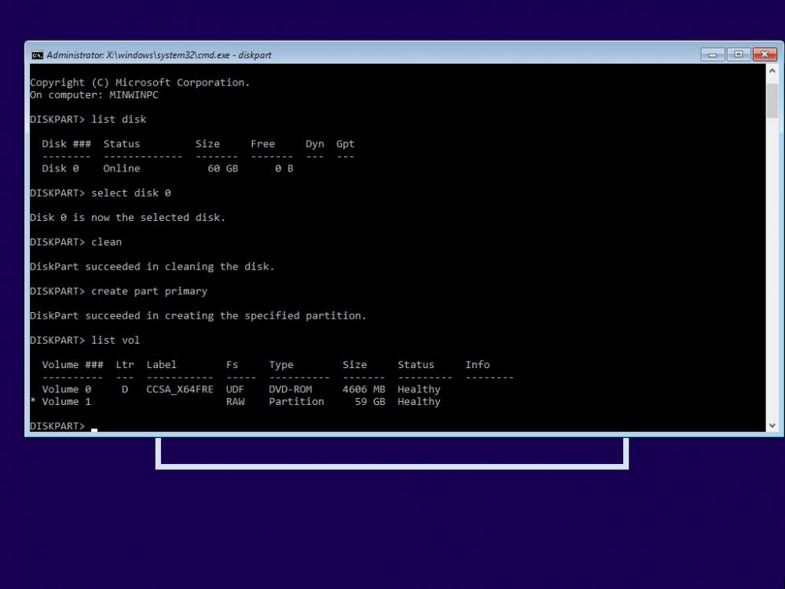Click the 'Type' column header
785x589 pixels.
(281, 365)
